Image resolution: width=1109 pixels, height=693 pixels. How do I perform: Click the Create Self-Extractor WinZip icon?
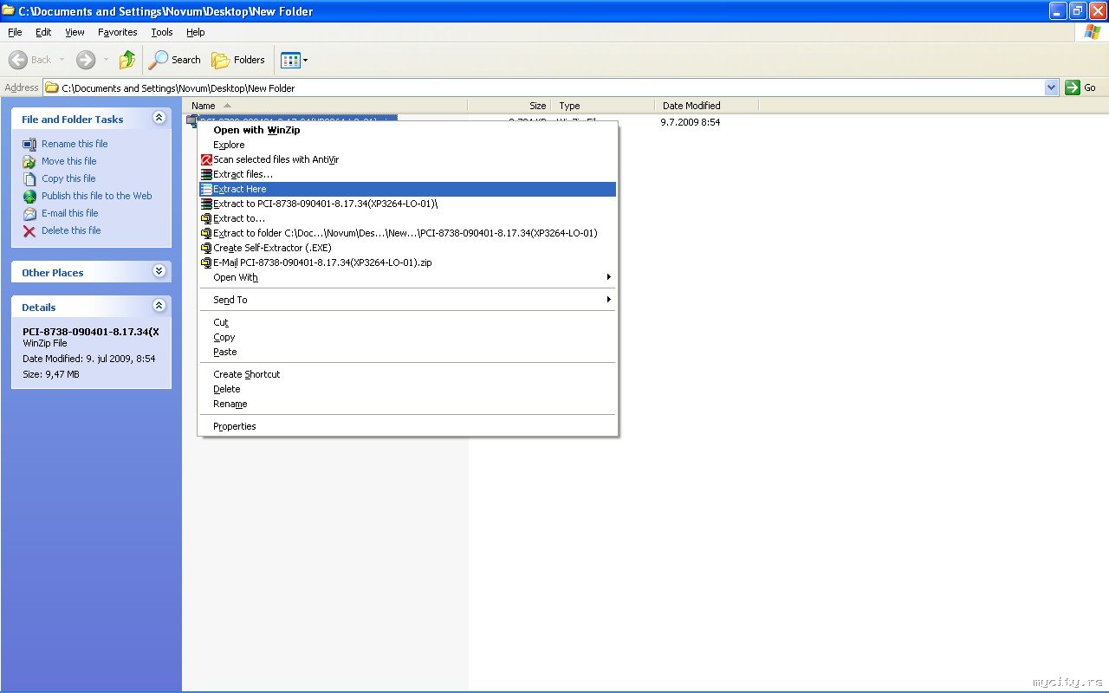click(x=206, y=248)
